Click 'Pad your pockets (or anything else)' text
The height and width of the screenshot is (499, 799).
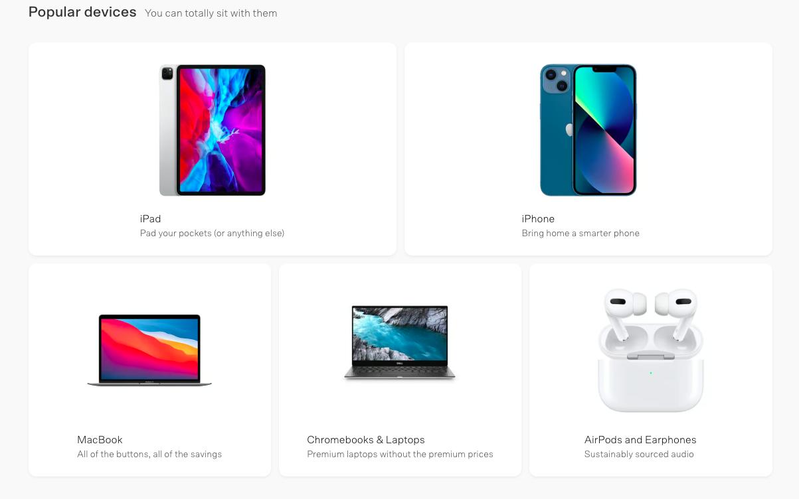[212, 233]
